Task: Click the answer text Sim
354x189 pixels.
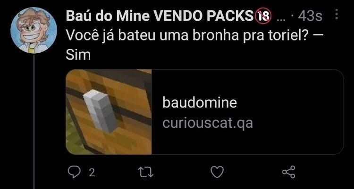Action: click(78, 55)
